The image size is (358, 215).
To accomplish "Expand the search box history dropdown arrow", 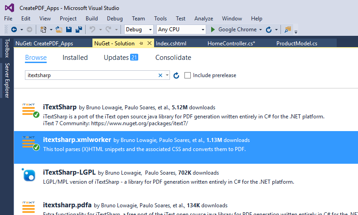I will 167,75.
